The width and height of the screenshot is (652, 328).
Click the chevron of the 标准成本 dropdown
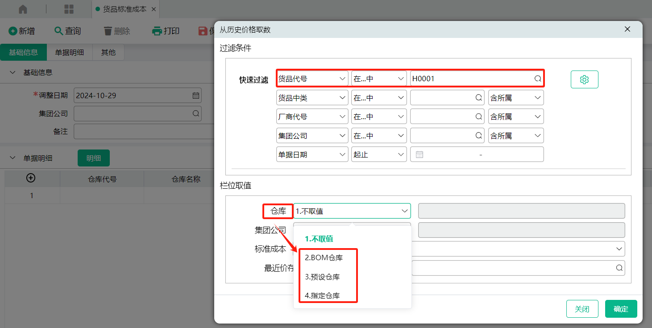pyautogui.click(x=619, y=249)
